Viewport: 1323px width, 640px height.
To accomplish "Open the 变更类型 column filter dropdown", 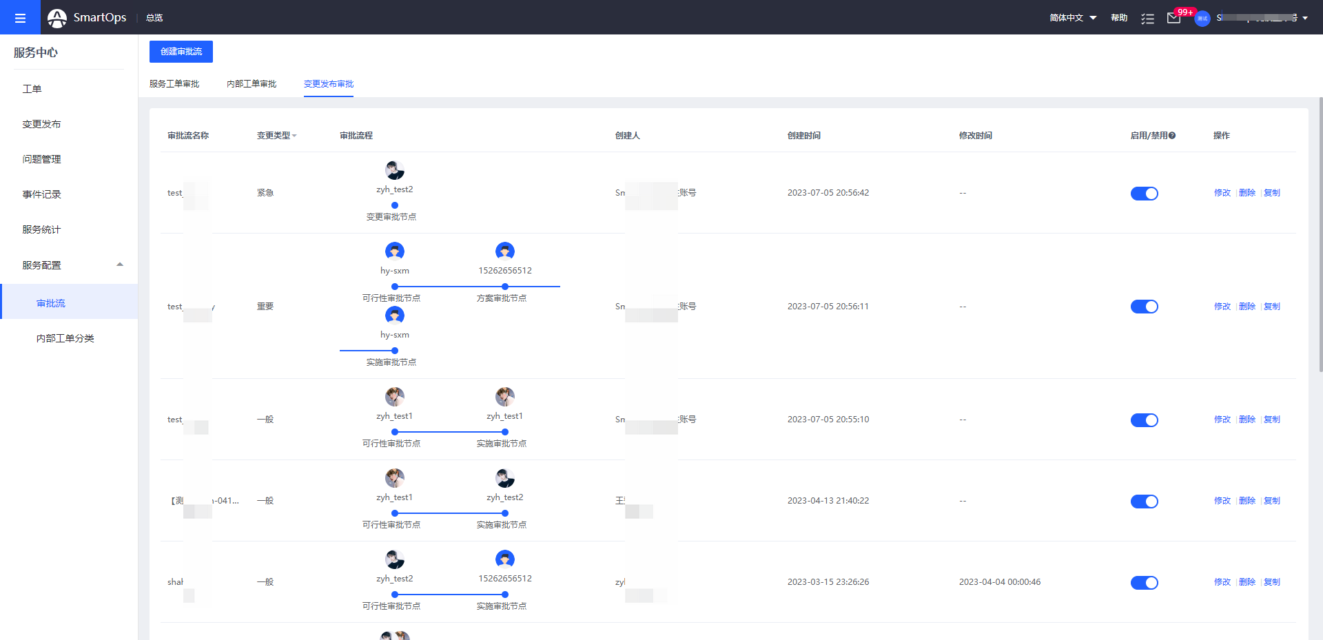I will coord(294,136).
